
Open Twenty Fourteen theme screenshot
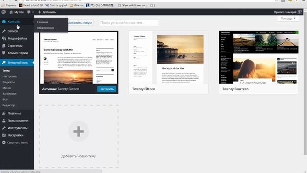point(259,57)
